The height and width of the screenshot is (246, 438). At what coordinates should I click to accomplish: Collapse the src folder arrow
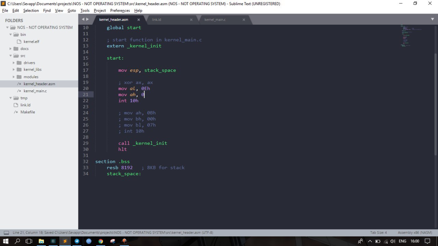click(11, 56)
